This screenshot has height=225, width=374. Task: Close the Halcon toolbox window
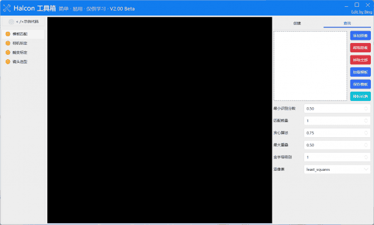pyautogui.click(x=368, y=5)
